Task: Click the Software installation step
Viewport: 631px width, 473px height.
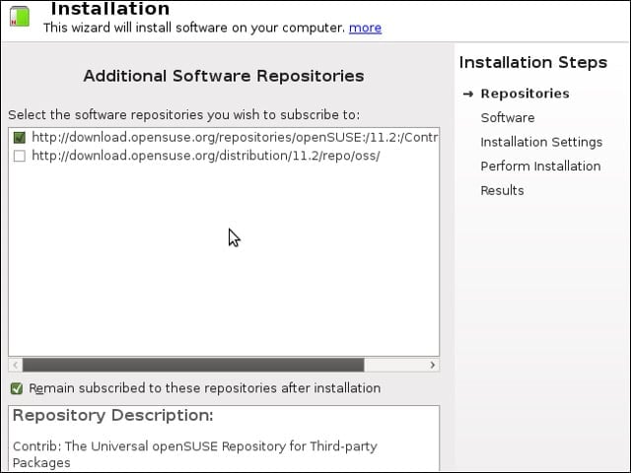Action: coord(508,118)
